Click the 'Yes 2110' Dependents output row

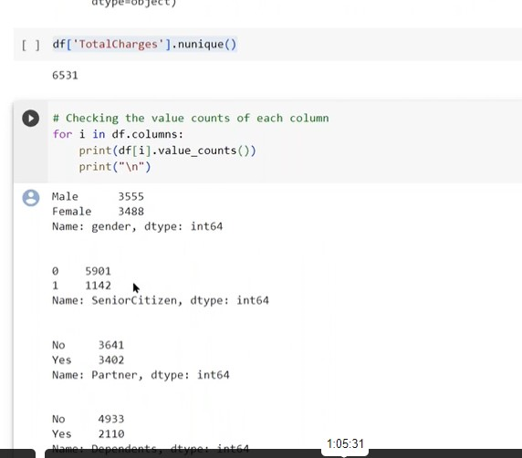pos(88,434)
